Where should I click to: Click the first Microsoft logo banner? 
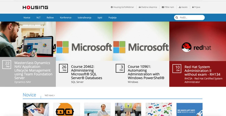84,47
